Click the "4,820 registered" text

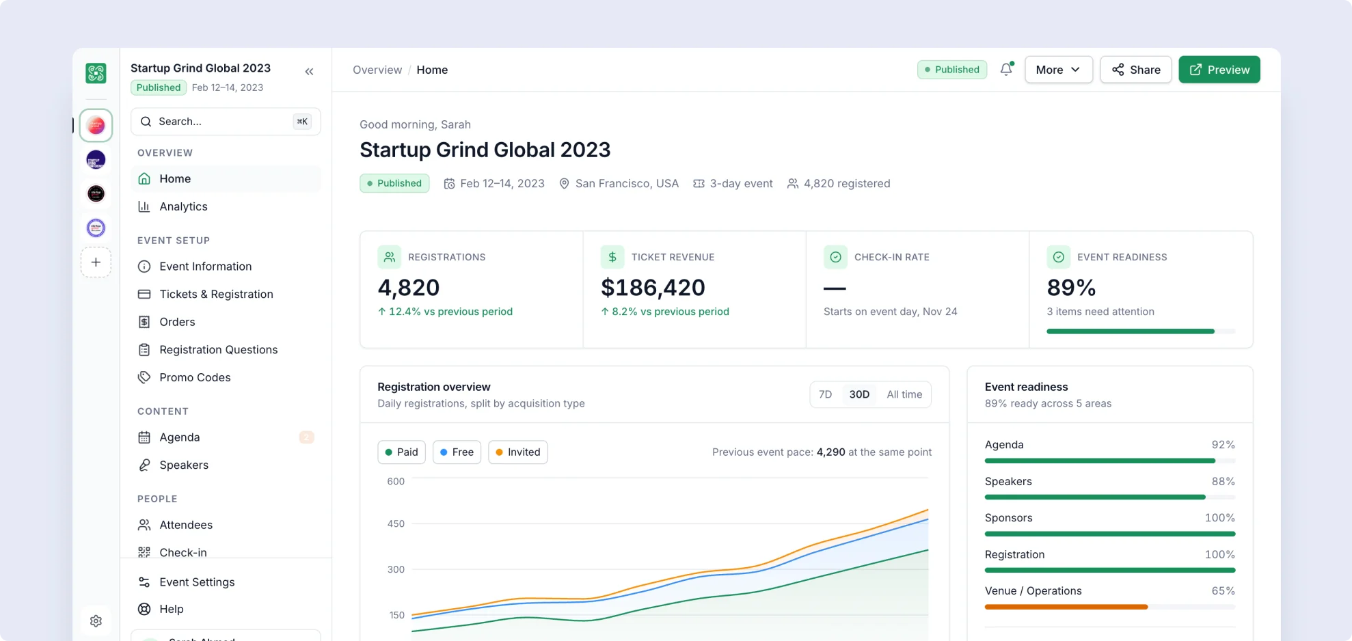847,183
